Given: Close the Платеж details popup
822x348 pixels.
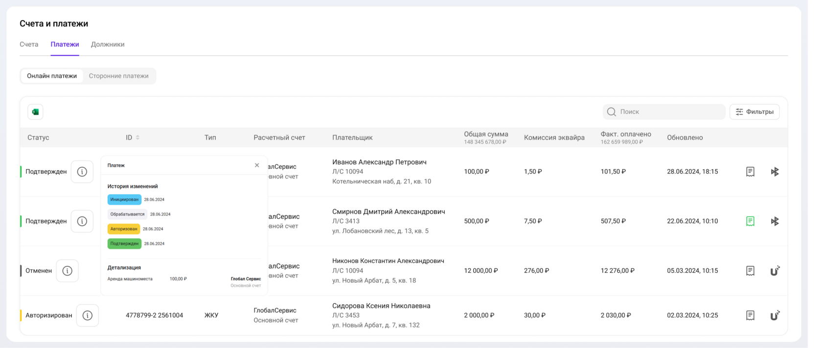Looking at the screenshot, I should [x=257, y=165].
